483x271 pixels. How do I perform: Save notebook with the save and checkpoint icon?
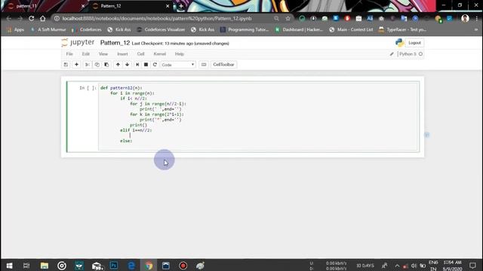point(66,65)
